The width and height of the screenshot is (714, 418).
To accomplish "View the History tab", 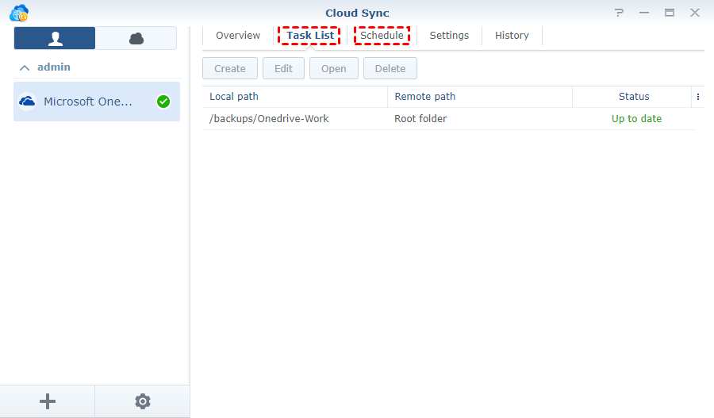I will (512, 36).
